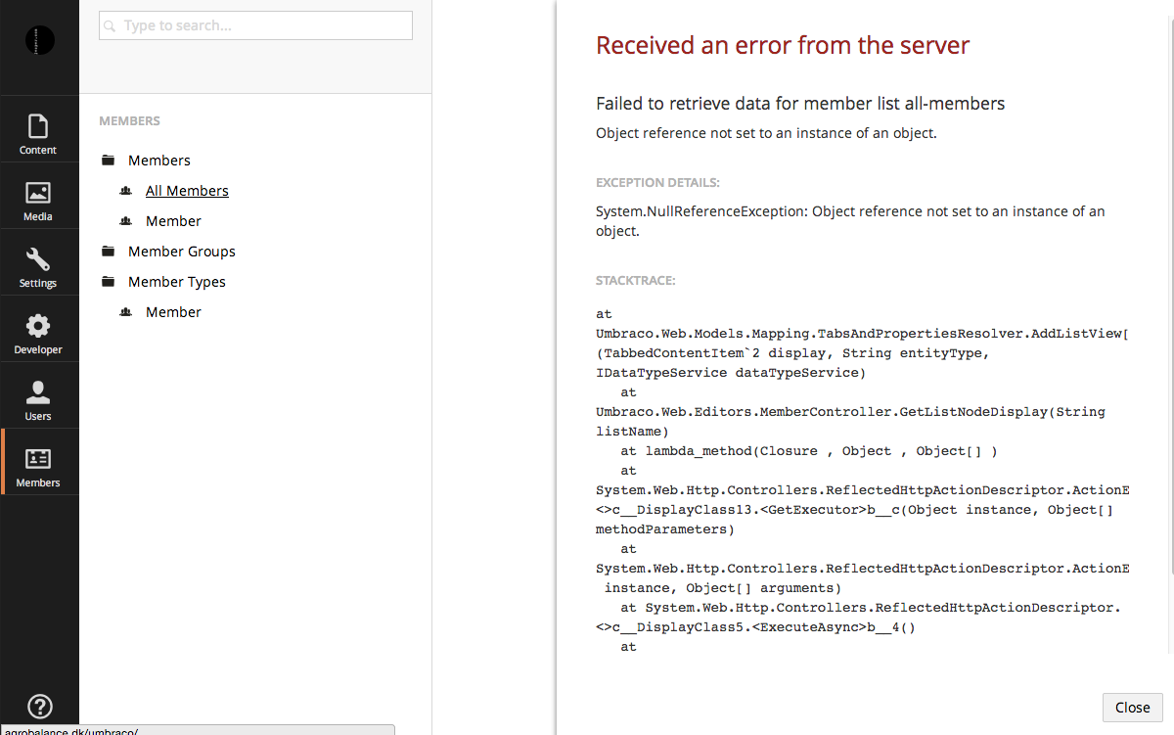Viewport: 1174px width, 735px height.
Task: Open the Users section in the sidebar
Action: [38, 400]
